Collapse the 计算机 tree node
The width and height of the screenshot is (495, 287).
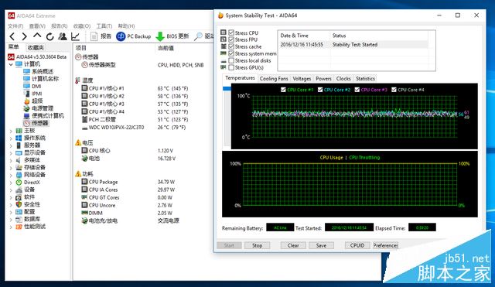[x=11, y=64]
